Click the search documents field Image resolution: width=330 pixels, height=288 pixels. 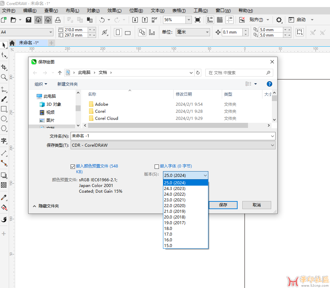pos(239,73)
